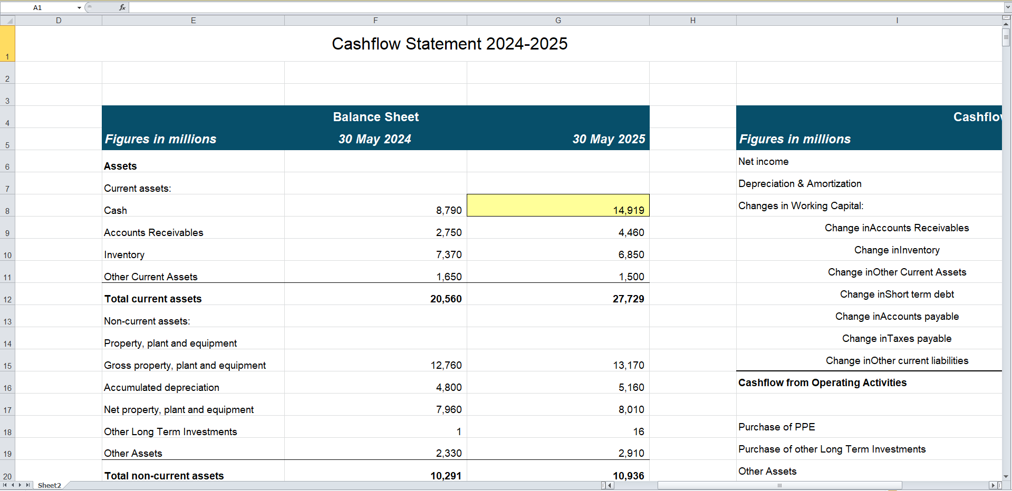The height and width of the screenshot is (491, 1012).
Task: Open the Name Box dropdown arrow
Action: click(x=79, y=7)
